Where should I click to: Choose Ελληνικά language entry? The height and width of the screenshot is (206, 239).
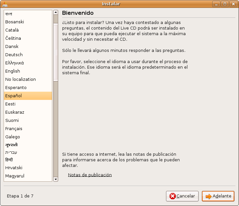(x=28, y=63)
